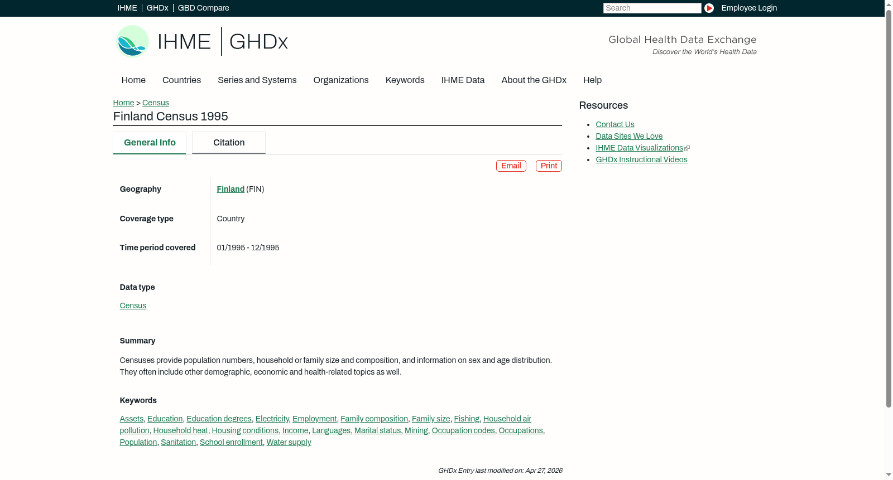Click the GHDx Entry last modified text
The width and height of the screenshot is (893, 480).
[500, 471]
